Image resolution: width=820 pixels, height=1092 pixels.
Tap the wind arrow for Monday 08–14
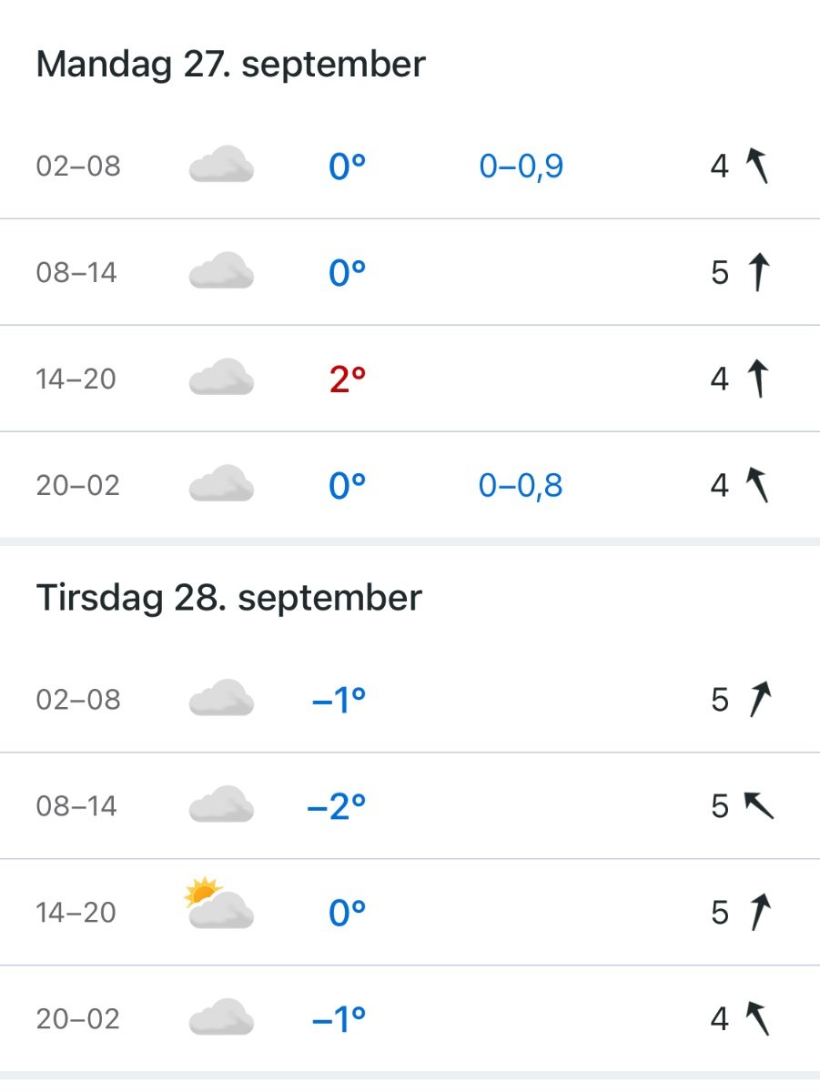coord(757,272)
